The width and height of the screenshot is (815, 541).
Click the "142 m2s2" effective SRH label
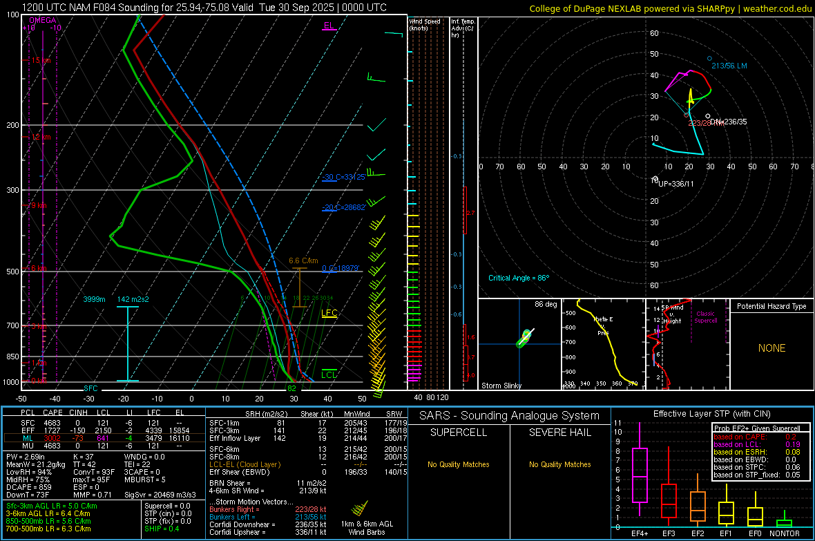(133, 299)
